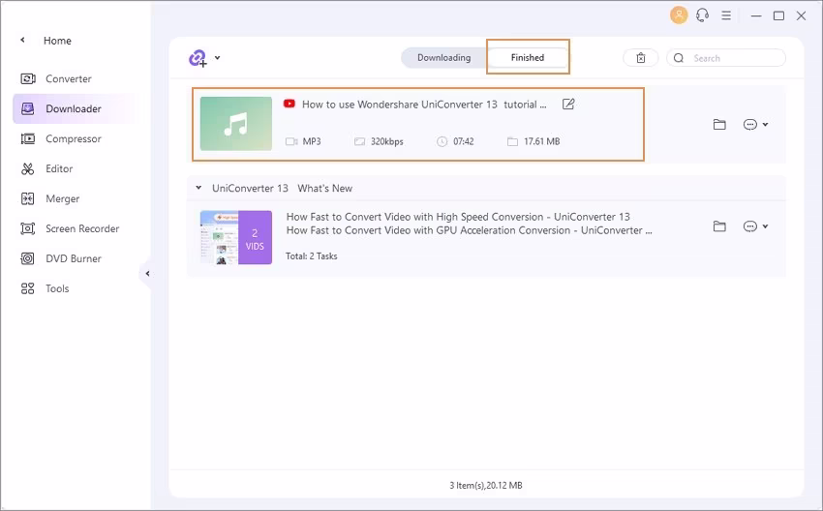Click the music note thumbnail

click(236, 124)
